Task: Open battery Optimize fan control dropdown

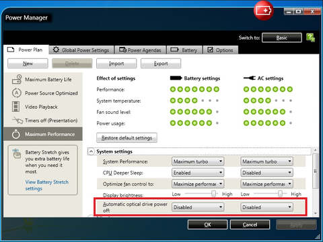Action: point(198,184)
